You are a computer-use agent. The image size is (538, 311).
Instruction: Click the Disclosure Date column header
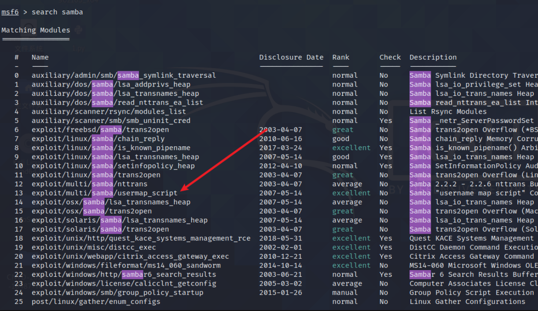pyautogui.click(x=291, y=58)
